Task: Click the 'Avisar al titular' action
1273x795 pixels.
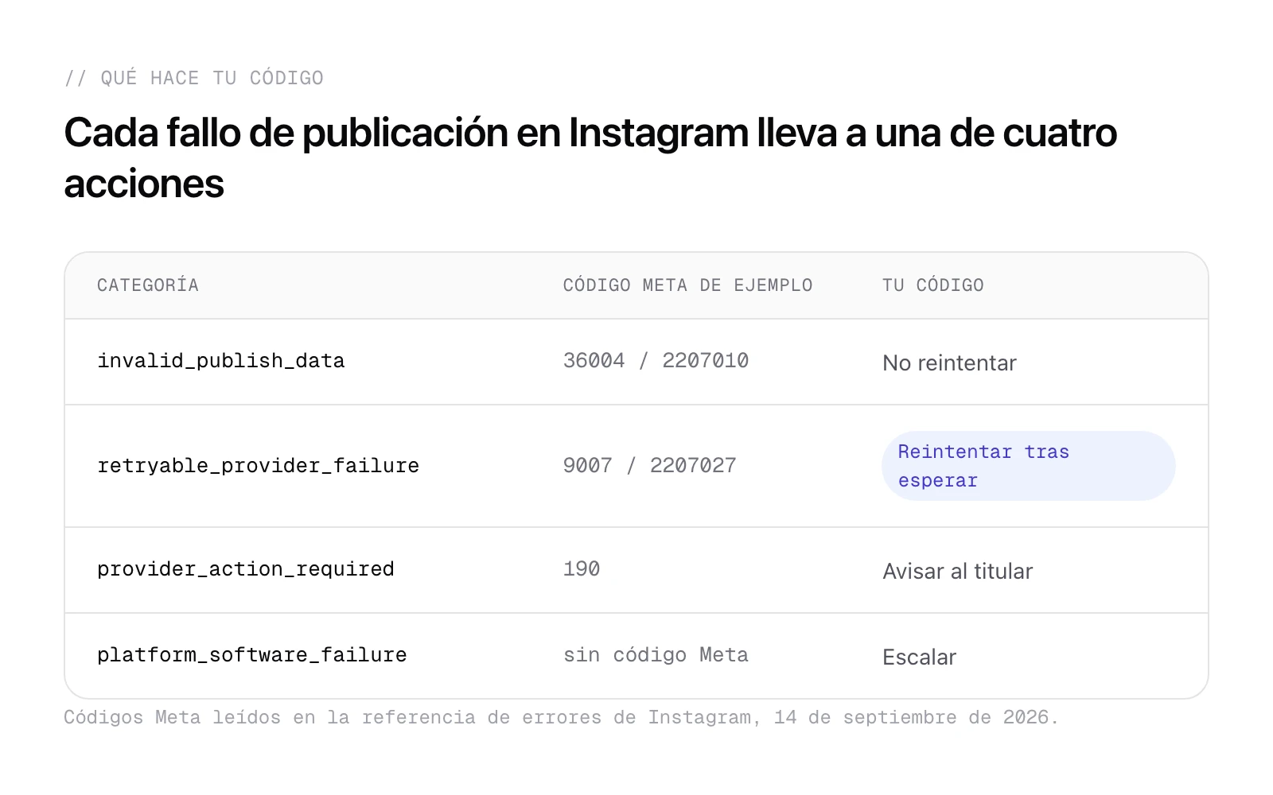Action: 957,572
